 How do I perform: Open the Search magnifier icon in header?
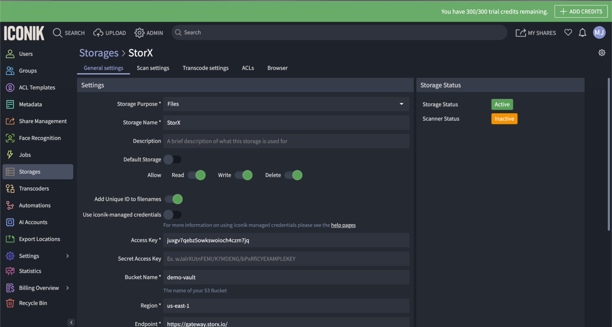pyautogui.click(x=58, y=33)
